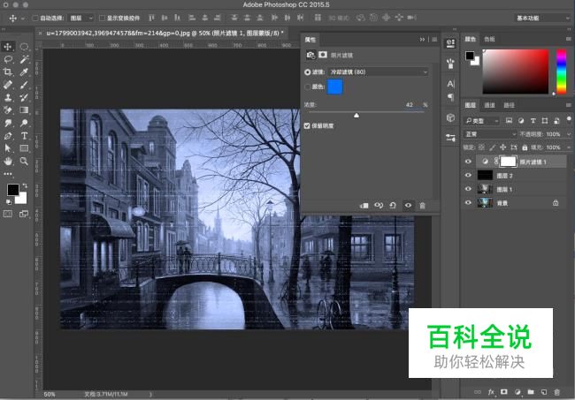Select the Lasso tool
Viewport: 575px width, 400px height.
8,59
